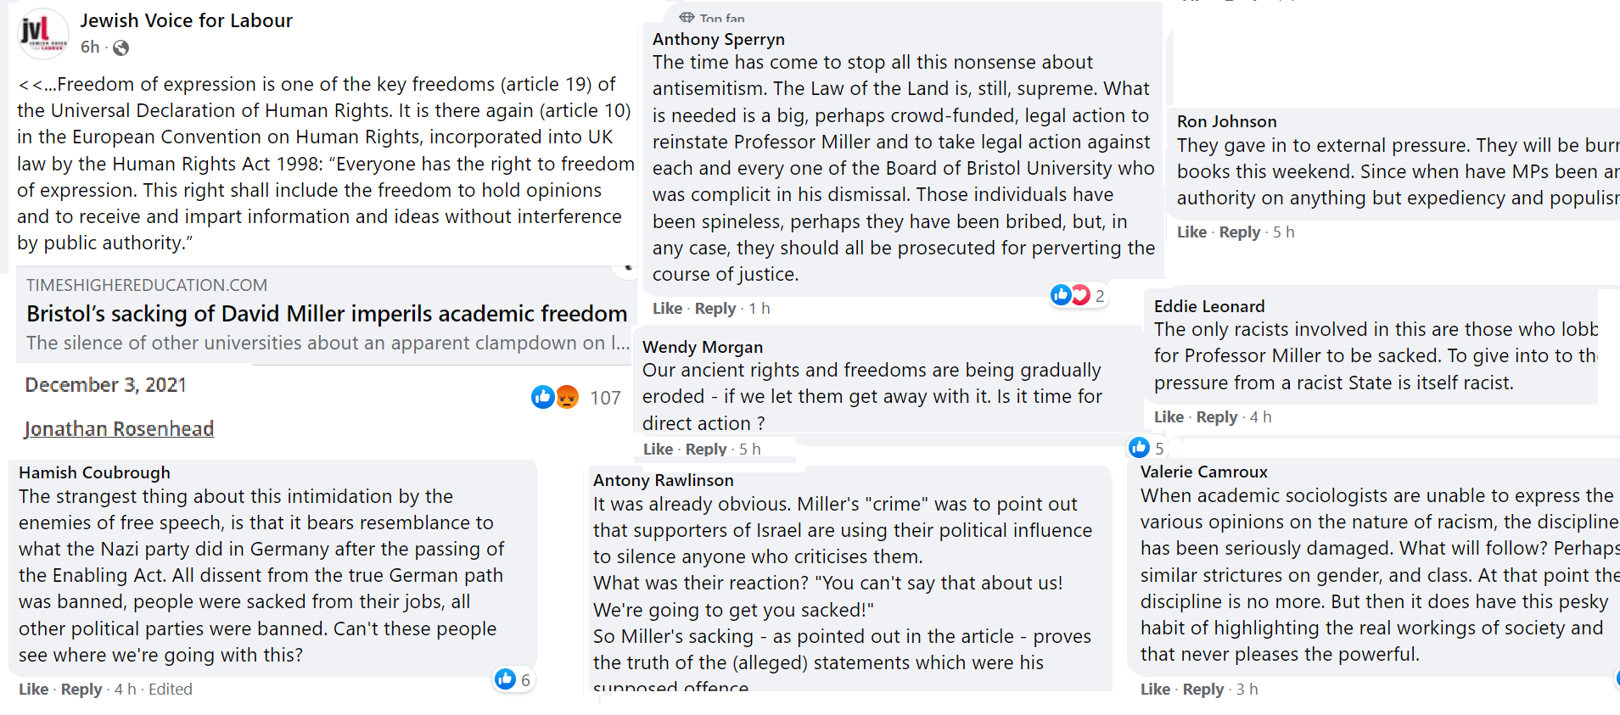Viewport: 1620px width, 715px height.
Task: Open the Edited history on Hamish's comment
Action: 171,690
